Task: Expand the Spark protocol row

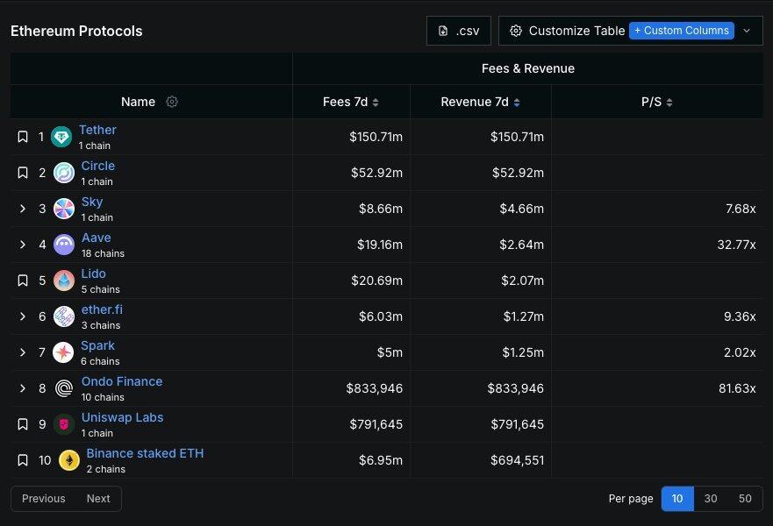Action: pos(23,352)
